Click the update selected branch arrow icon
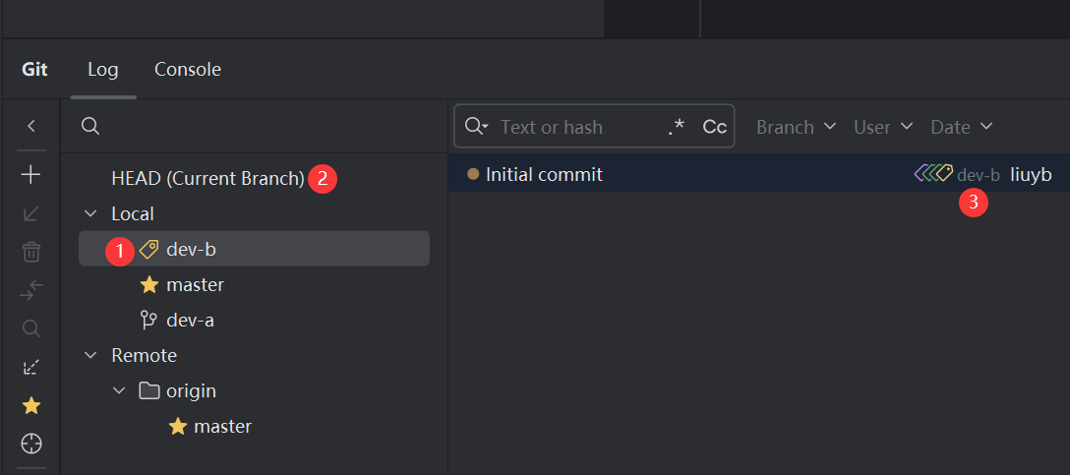Viewport: 1070px width, 475px height. (31, 213)
